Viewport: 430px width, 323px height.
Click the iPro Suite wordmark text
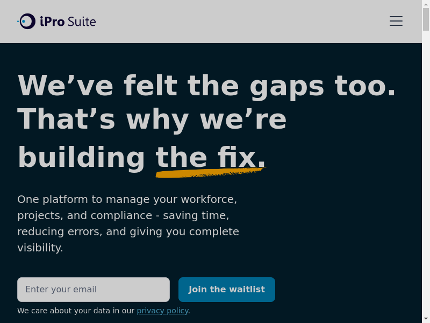click(68, 22)
